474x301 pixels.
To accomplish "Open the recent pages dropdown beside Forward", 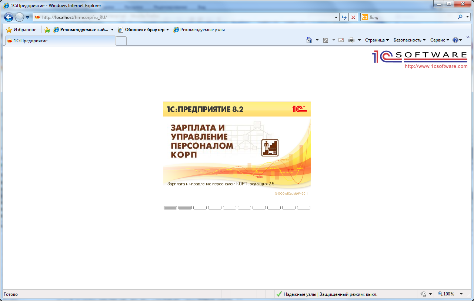I will click(27, 17).
